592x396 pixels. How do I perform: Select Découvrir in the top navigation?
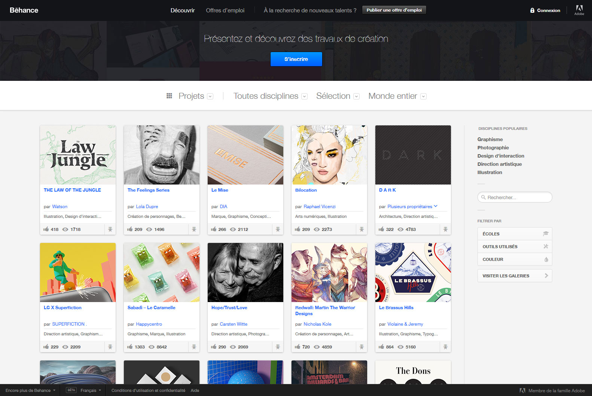point(183,10)
